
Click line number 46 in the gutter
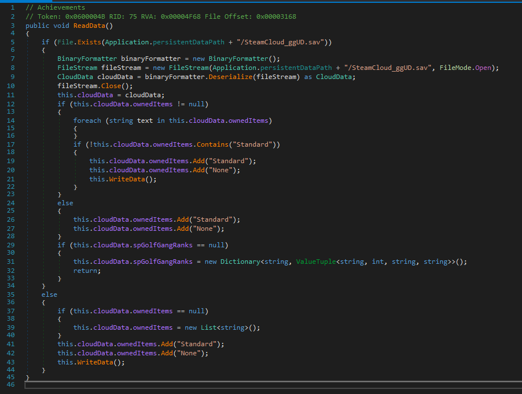point(11,385)
